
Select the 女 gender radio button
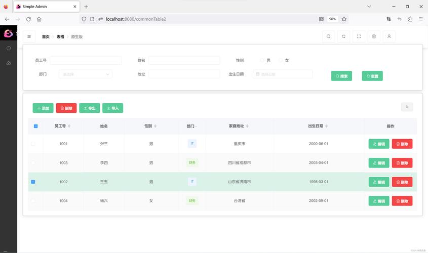pyautogui.click(x=280, y=60)
